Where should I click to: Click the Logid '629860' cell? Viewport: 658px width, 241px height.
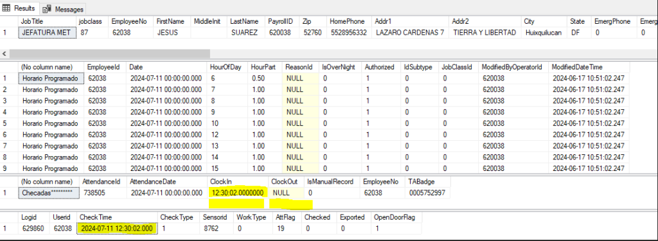(x=35, y=228)
